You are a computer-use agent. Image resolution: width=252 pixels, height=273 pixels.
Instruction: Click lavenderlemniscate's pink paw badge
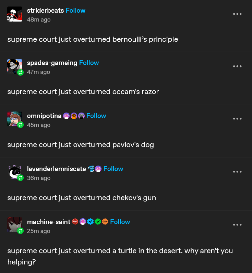point(98,169)
